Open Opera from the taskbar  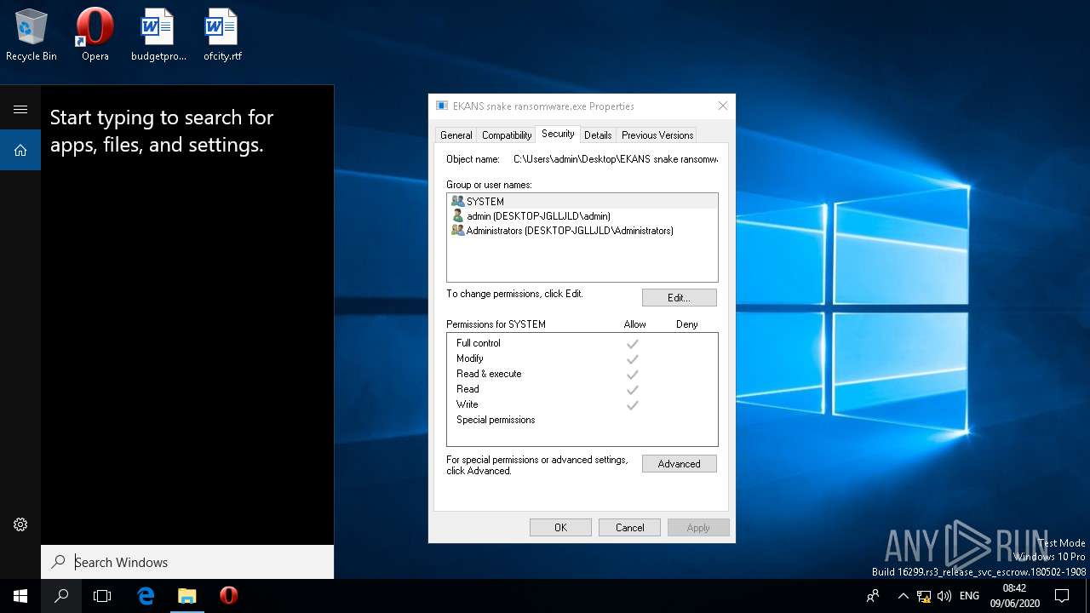(x=228, y=596)
